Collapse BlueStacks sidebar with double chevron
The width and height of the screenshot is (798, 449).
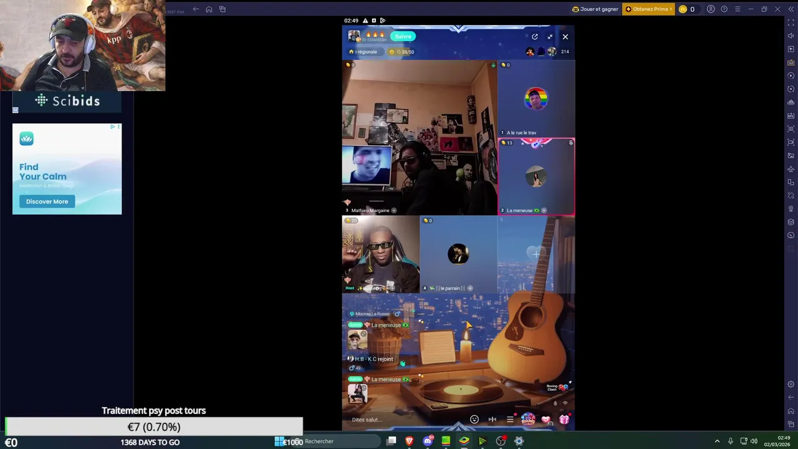tap(791, 9)
